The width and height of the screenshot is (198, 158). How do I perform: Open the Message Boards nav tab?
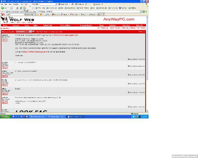86,25
